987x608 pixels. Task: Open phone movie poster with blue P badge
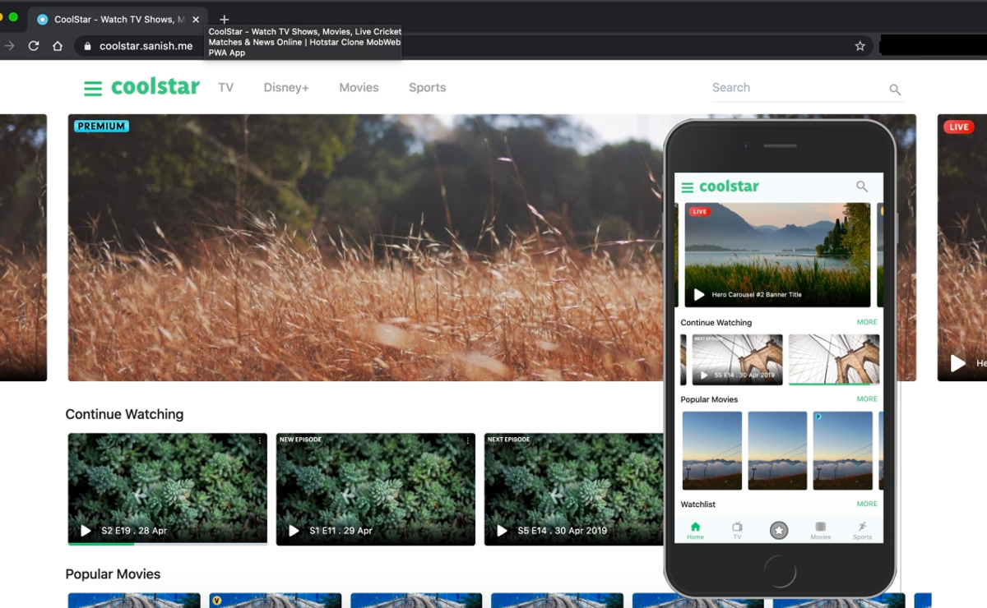pyautogui.click(x=842, y=451)
